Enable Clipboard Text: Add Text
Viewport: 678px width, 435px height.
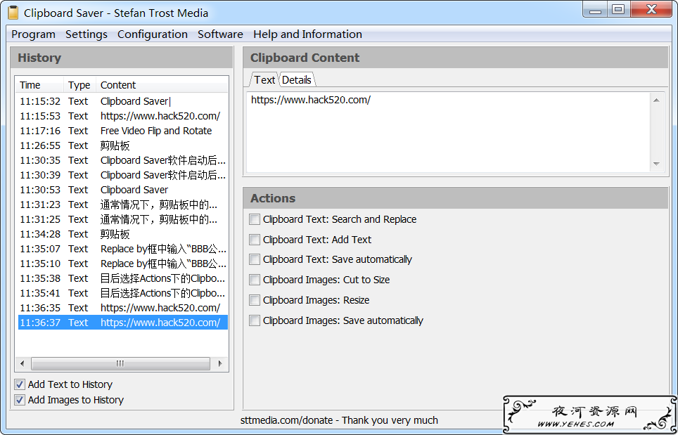pos(255,240)
